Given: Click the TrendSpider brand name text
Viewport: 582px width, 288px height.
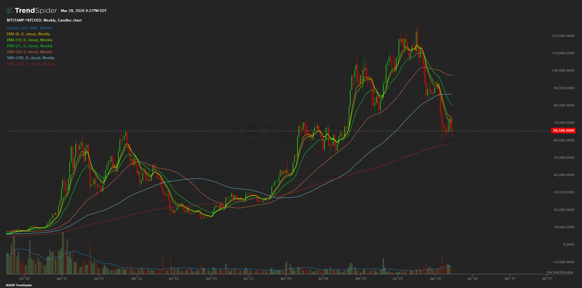Looking at the screenshot, I should pyautogui.click(x=36, y=11).
